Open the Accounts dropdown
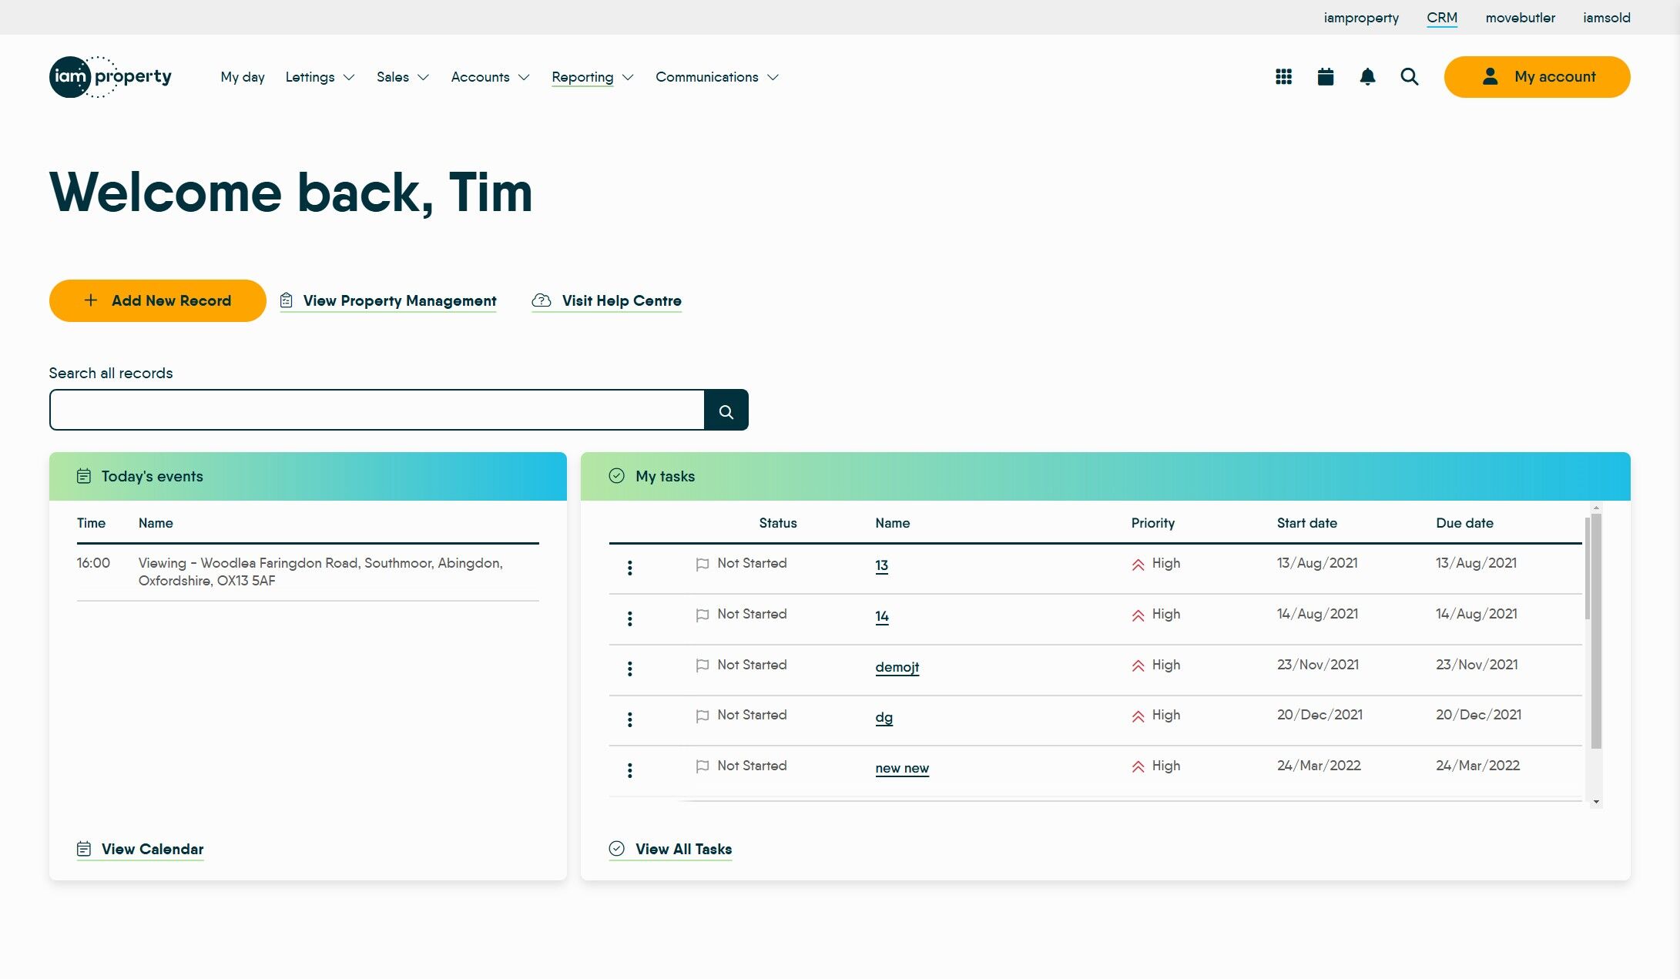 (x=490, y=77)
